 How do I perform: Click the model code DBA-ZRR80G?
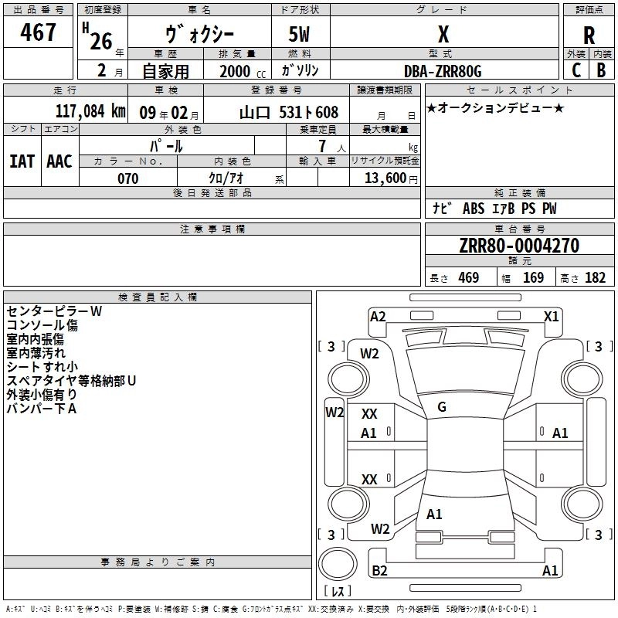tap(443, 70)
